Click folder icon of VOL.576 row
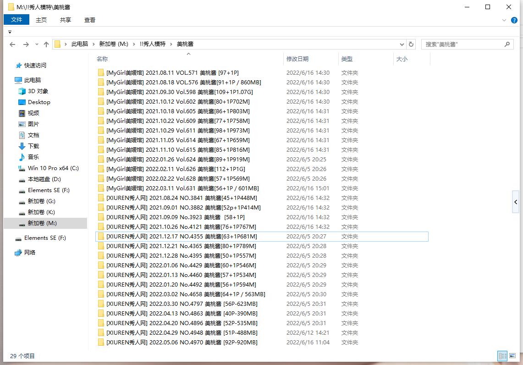This screenshot has height=365, width=523. click(101, 83)
